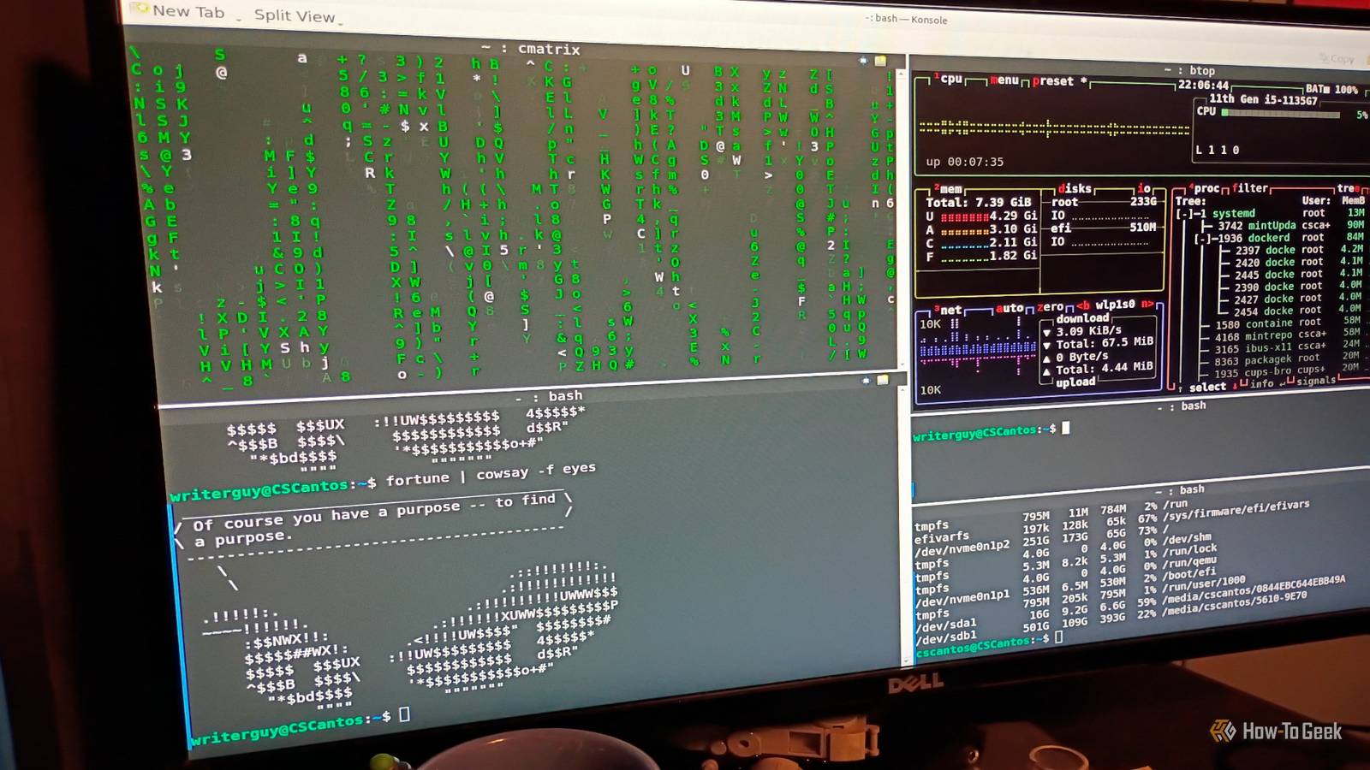1370x770 pixels.
Task: Click the '11th Gen i5-1135G7' CPU label
Action: click(x=1263, y=99)
